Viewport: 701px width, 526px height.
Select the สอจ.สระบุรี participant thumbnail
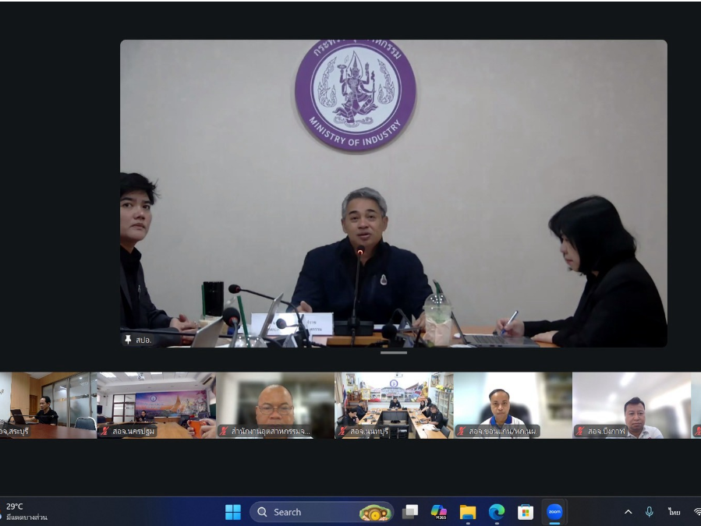pos(48,405)
